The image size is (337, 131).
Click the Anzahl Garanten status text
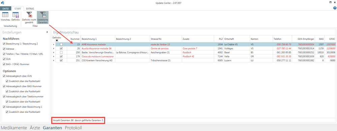(x=78, y=121)
